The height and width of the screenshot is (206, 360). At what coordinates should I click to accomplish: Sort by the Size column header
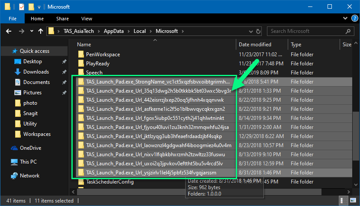click(x=346, y=45)
